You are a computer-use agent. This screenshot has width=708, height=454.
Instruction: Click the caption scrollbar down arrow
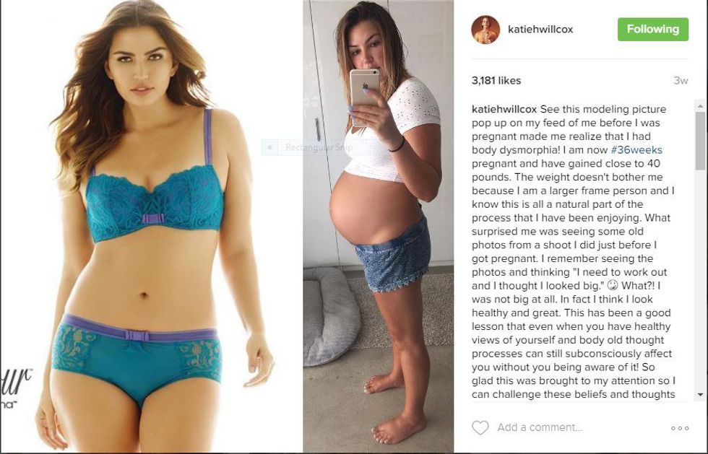[700, 395]
